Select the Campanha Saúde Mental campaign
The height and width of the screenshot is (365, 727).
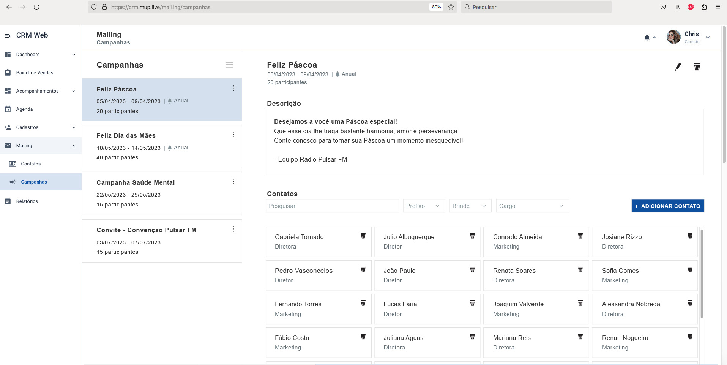162,194
